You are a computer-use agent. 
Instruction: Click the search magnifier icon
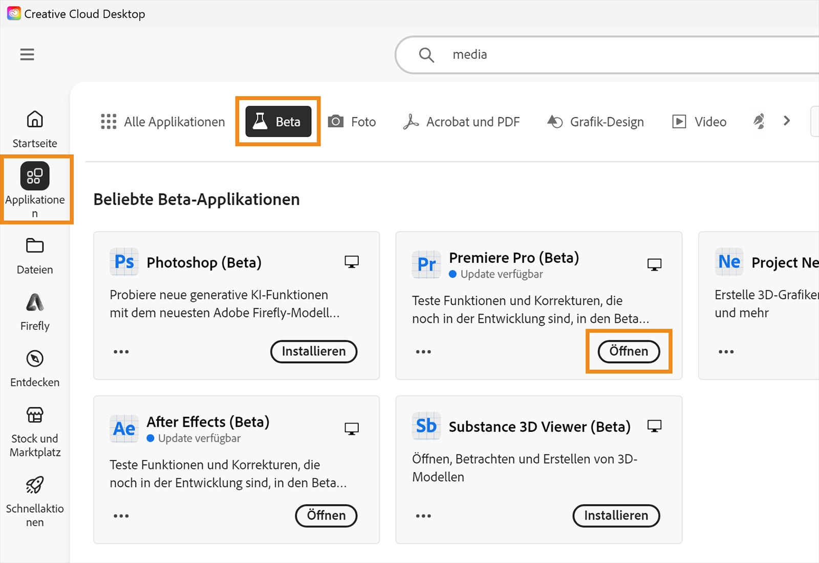[x=426, y=54]
